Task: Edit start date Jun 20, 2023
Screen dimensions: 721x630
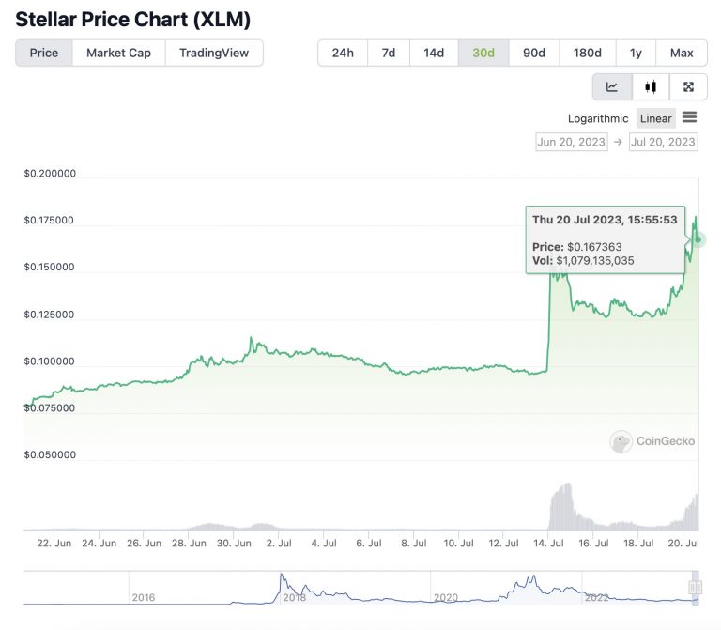Action: [571, 142]
